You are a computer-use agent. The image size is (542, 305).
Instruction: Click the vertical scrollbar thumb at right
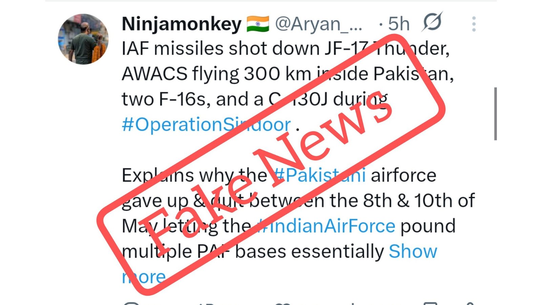point(495,114)
